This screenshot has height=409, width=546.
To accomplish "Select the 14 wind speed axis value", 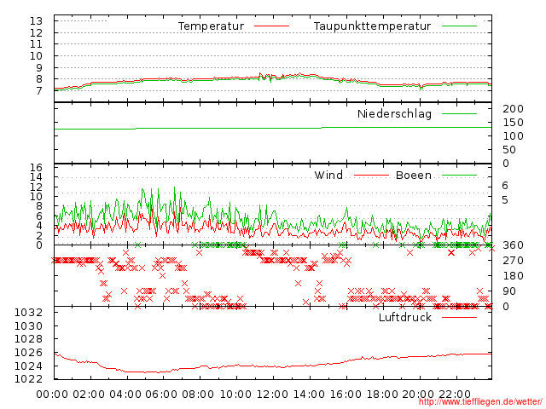I will tap(36, 177).
